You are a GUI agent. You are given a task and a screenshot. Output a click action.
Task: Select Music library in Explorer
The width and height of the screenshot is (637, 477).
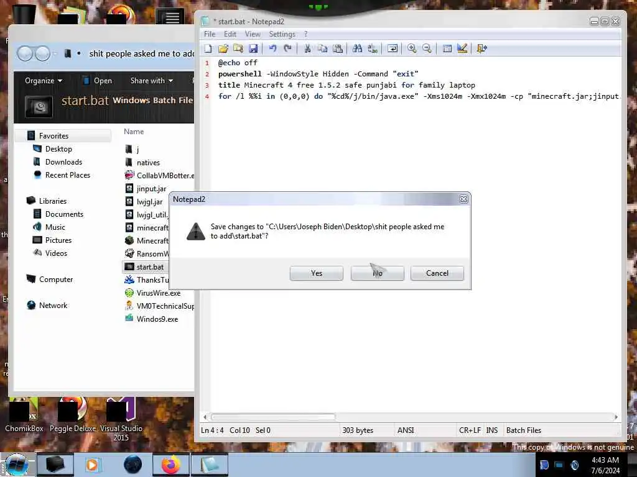point(55,227)
